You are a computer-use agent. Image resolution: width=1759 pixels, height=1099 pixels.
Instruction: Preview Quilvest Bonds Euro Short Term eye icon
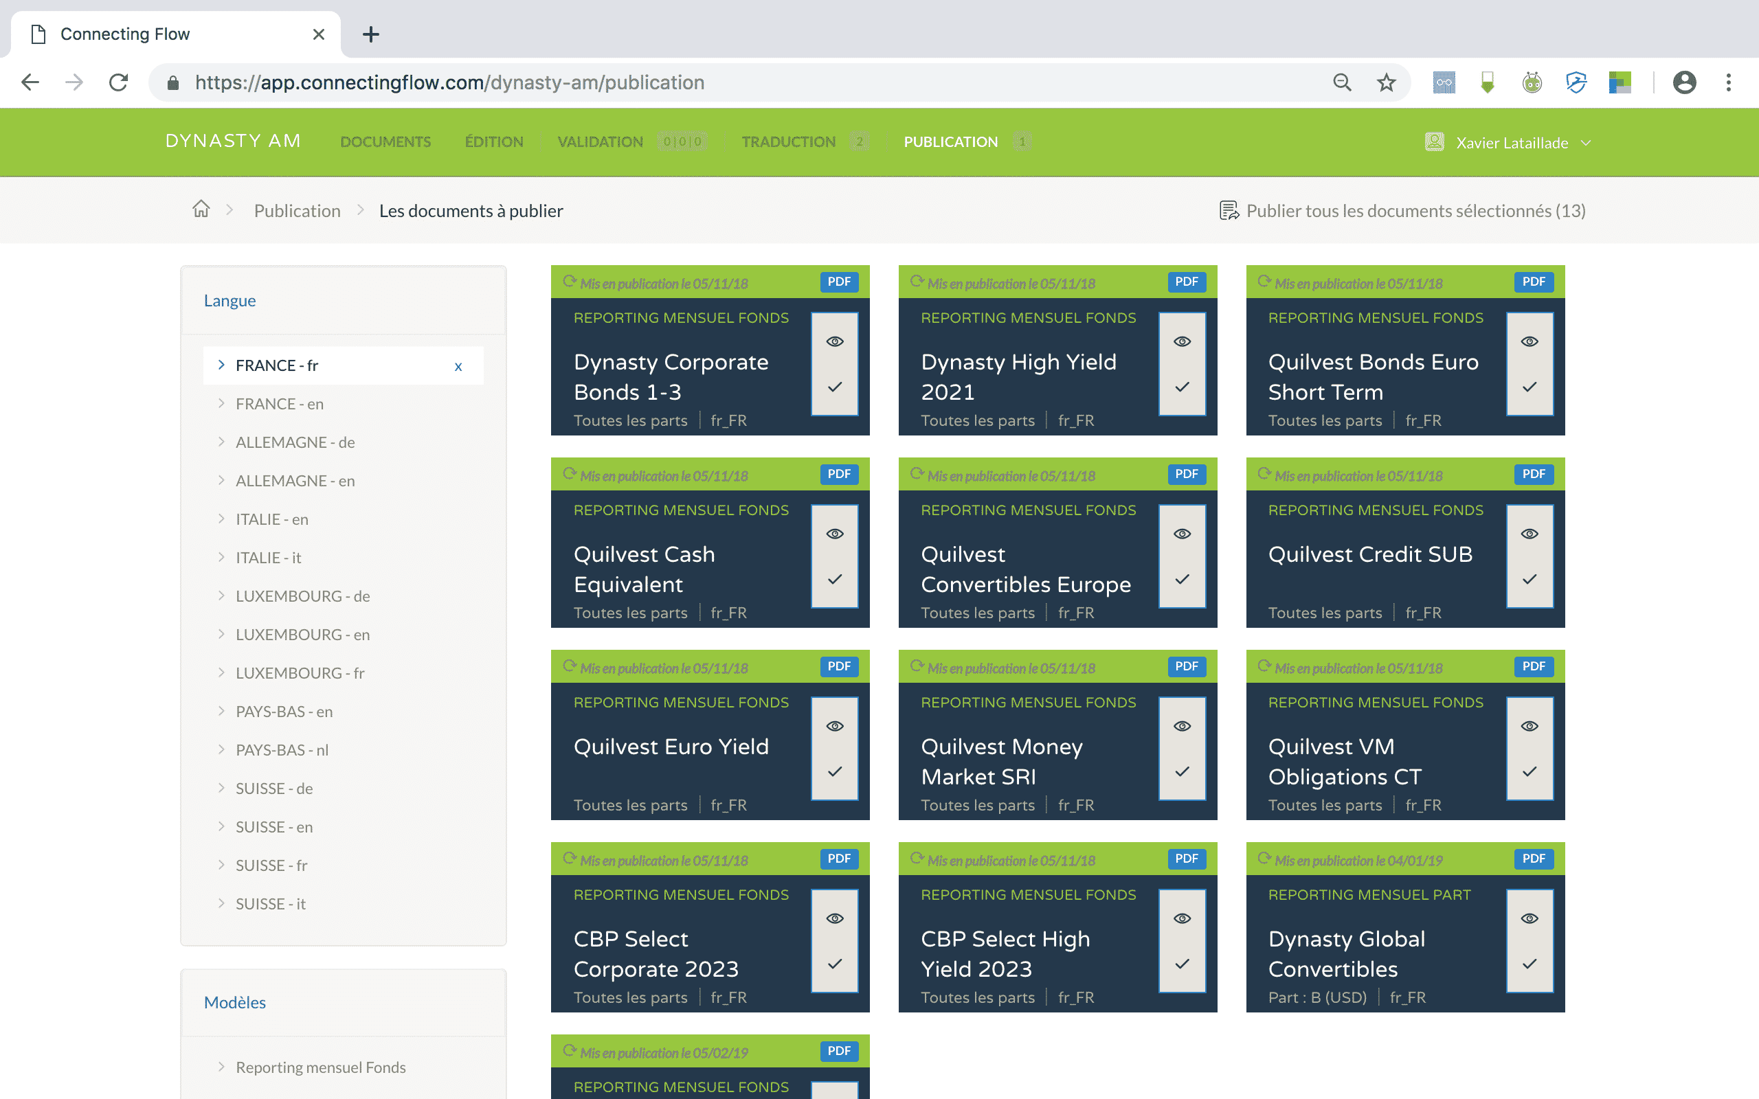tap(1530, 341)
